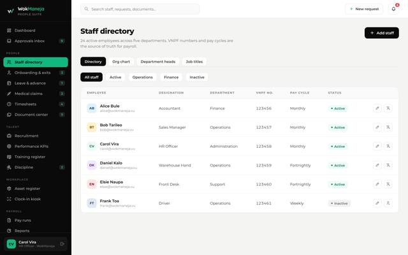The width and height of the screenshot is (408, 255).
Task: Select Staff directory in sidebar
Action: click(x=36, y=62)
